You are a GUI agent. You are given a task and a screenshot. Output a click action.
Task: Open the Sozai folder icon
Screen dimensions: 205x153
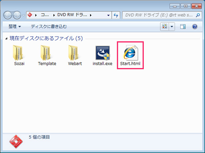pyautogui.click(x=19, y=53)
